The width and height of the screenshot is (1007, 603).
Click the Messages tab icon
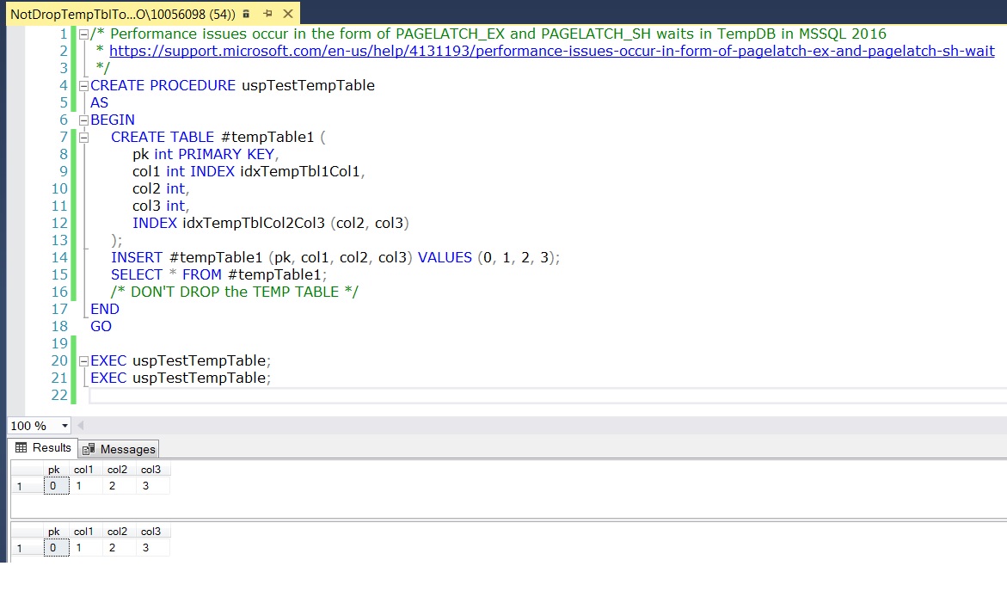pos(89,449)
